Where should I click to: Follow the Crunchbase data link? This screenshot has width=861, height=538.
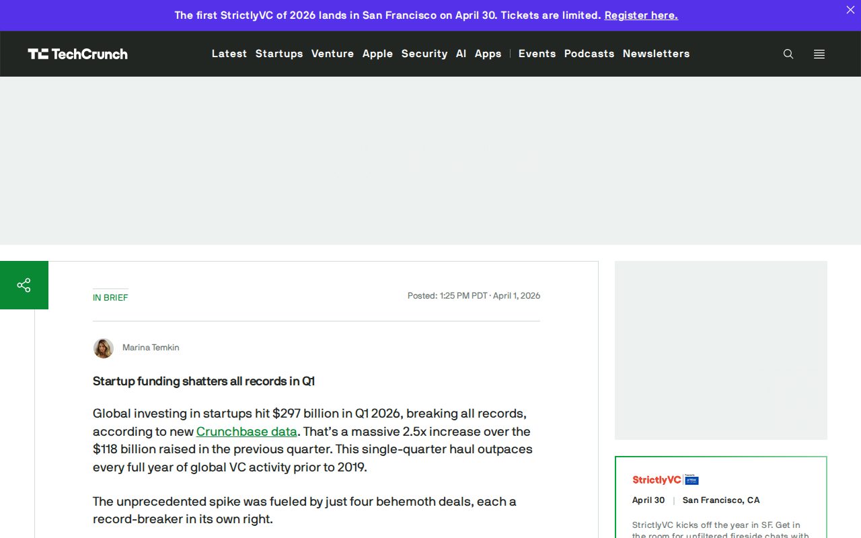click(247, 431)
